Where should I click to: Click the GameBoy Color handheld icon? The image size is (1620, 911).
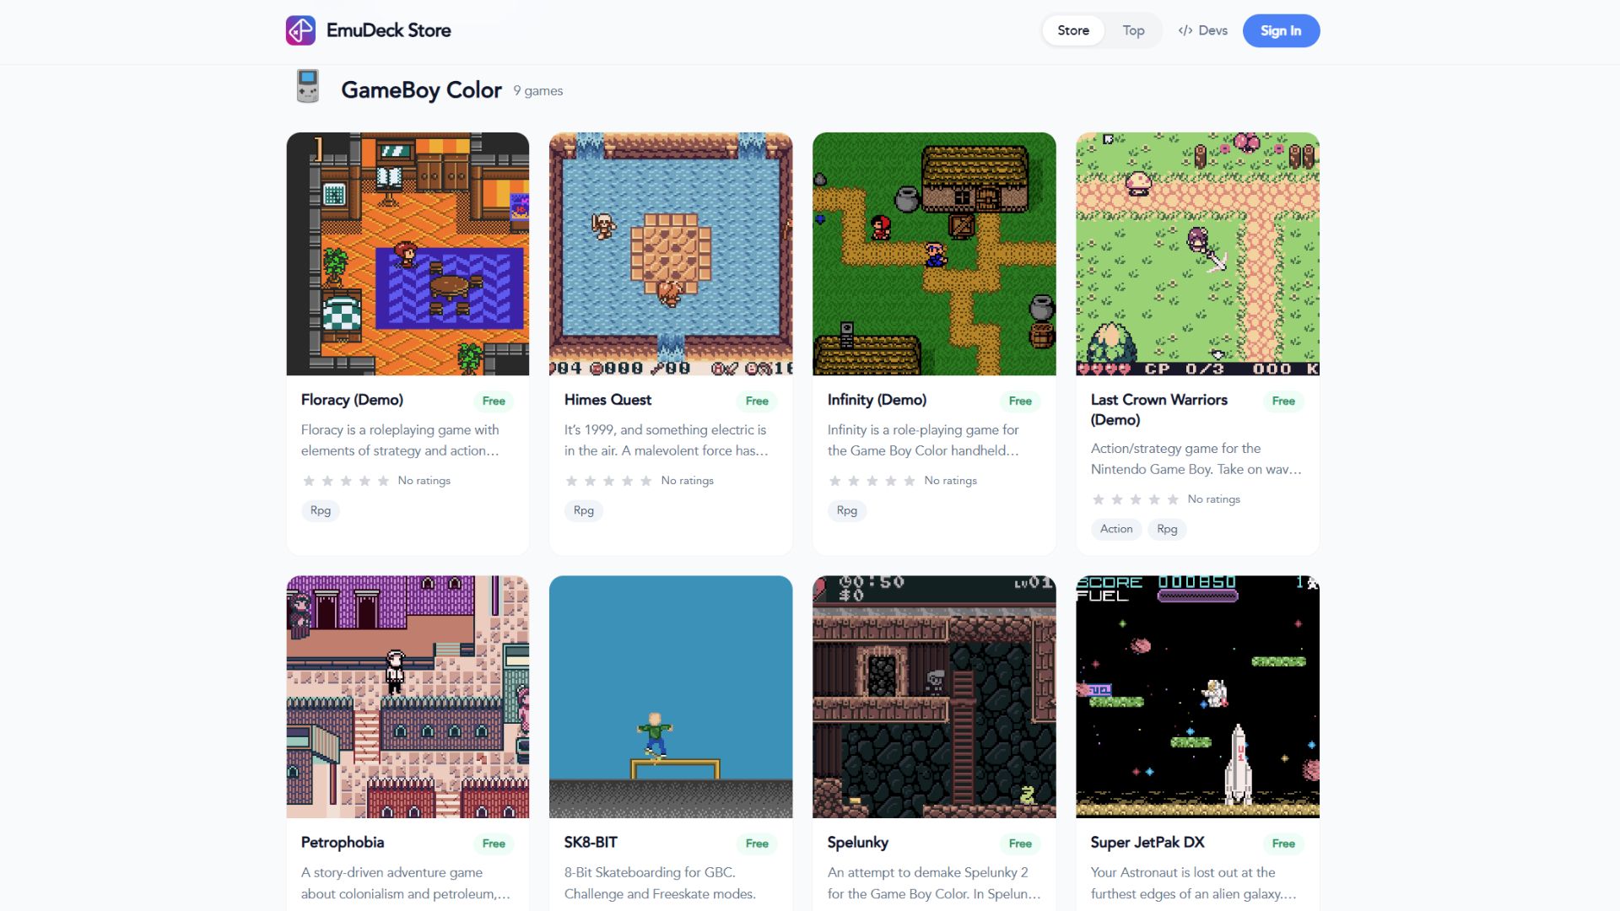pos(308,87)
